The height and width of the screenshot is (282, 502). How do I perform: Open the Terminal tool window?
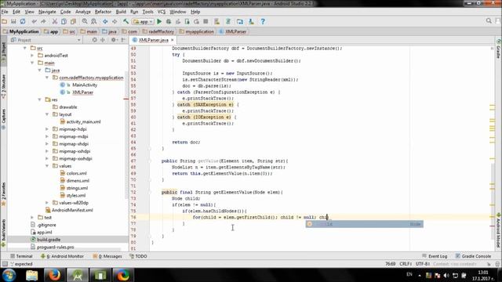(21, 256)
